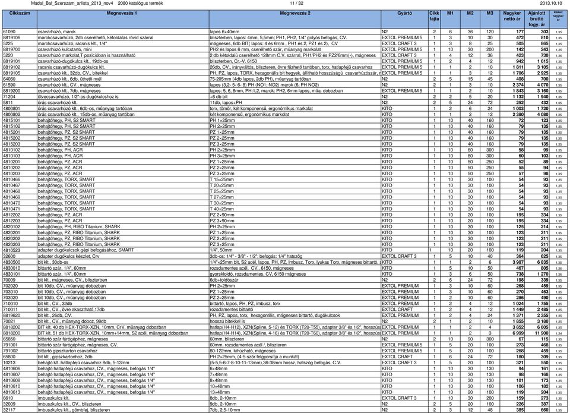Screen dimensions: 570x413
Task: Click 'ütvecsavarhúzó, 1/2"-os dugókulcshoz is' cell
Action: click(78, 97)
